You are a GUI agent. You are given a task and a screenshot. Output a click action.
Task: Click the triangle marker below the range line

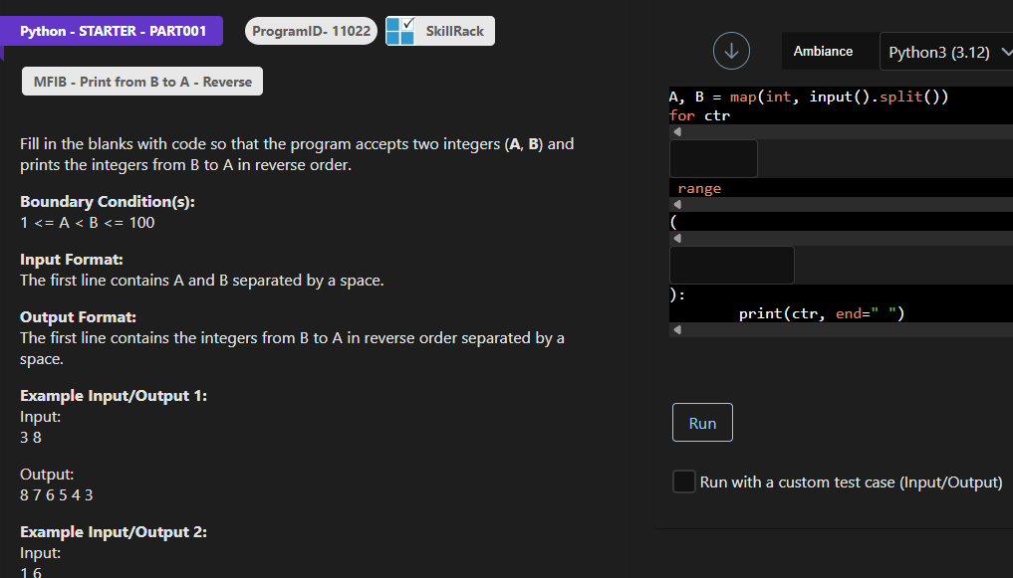(x=676, y=203)
